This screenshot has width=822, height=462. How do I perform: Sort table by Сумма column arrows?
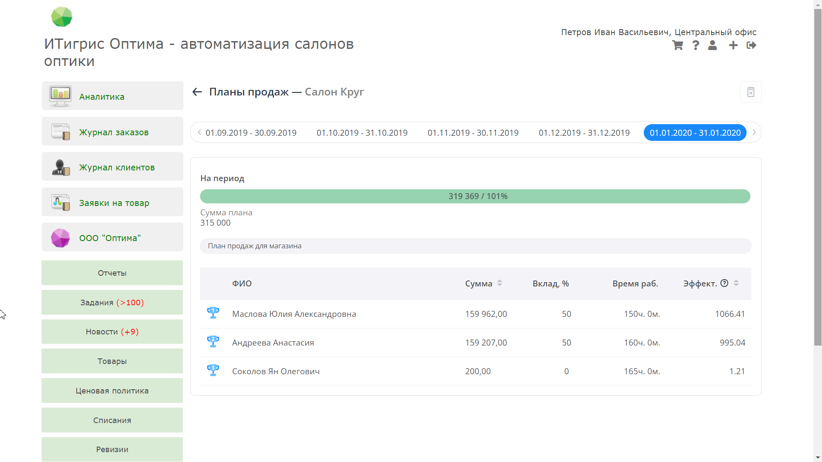pyautogui.click(x=499, y=283)
